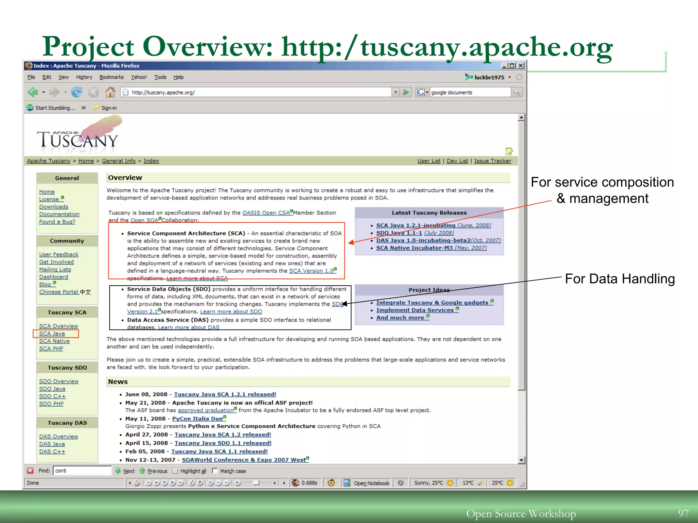The width and height of the screenshot is (698, 523).
Task: Click the edit page icon below logo
Action: point(509,151)
